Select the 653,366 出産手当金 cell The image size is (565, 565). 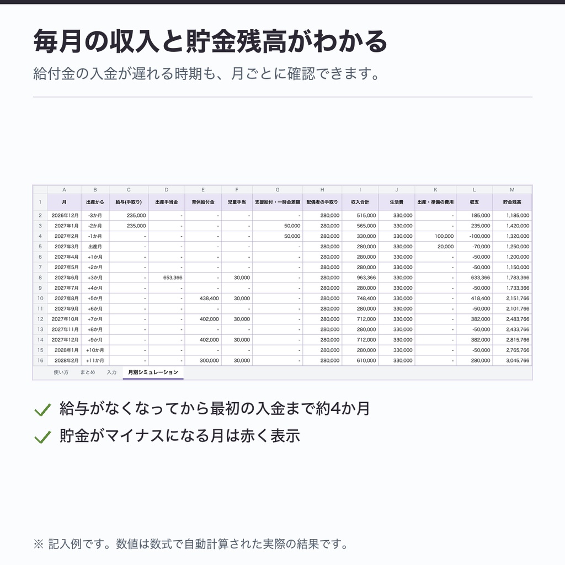tap(167, 278)
